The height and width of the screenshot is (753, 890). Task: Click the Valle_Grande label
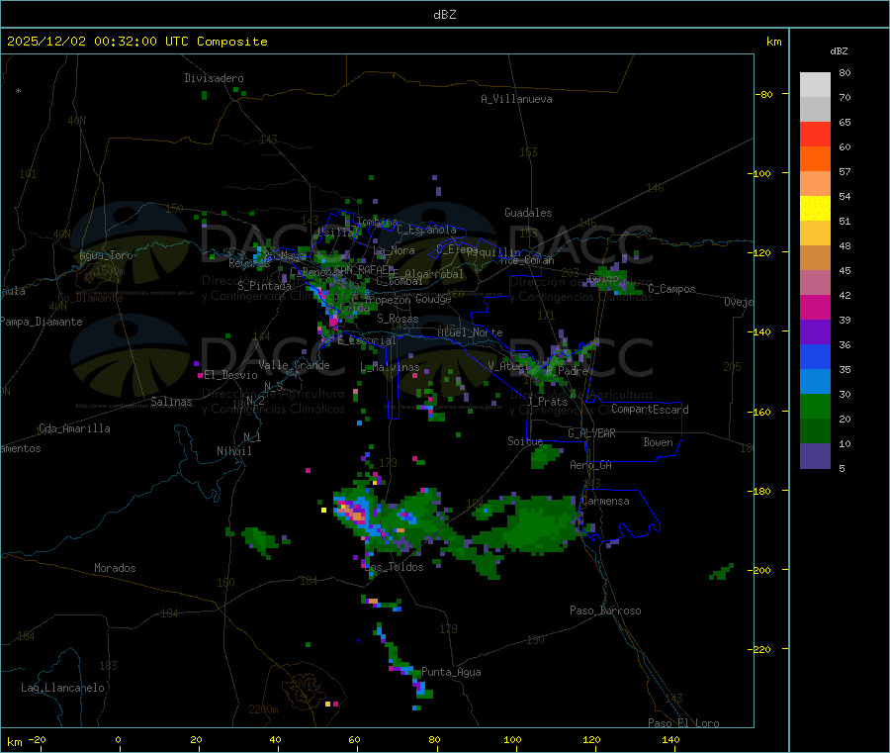pos(294,365)
